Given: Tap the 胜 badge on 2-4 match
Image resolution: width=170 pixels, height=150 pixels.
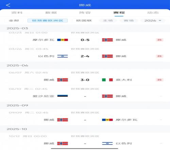Looking at the screenshot, I should pyautogui.click(x=159, y=56).
